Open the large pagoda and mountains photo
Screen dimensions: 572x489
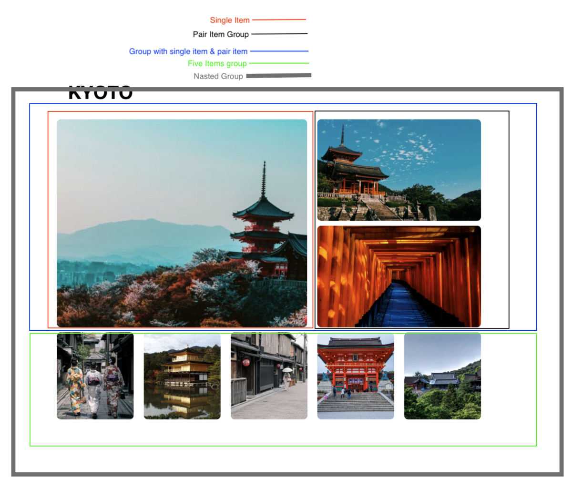[182, 223]
